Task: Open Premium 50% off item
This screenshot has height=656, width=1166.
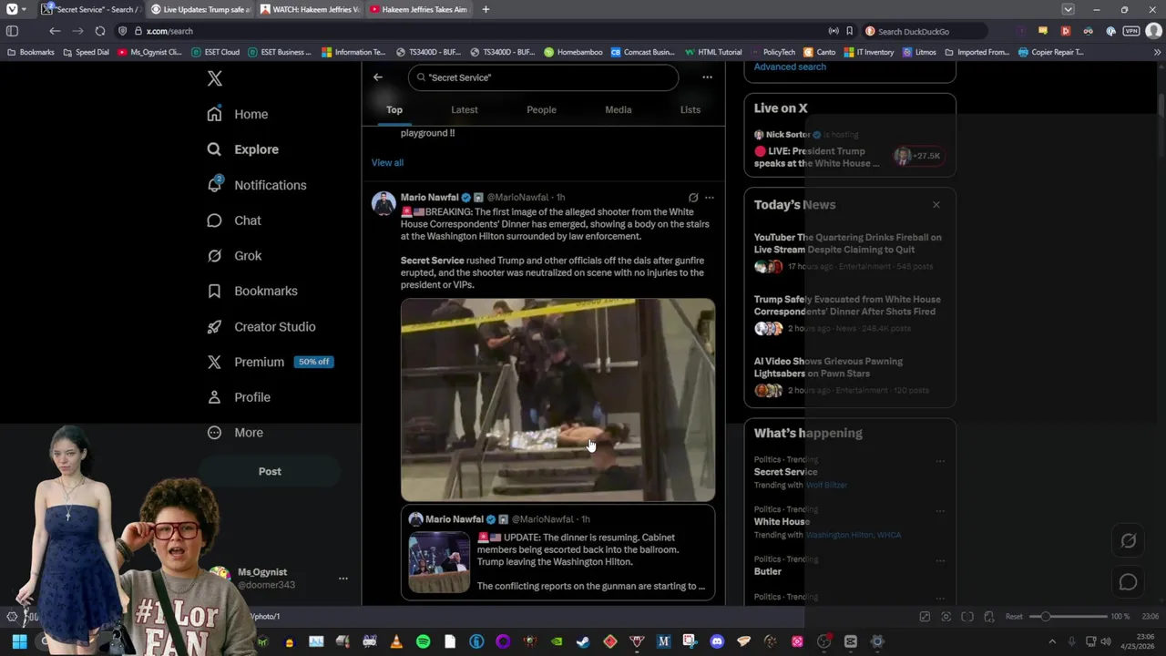Action: click(x=270, y=362)
